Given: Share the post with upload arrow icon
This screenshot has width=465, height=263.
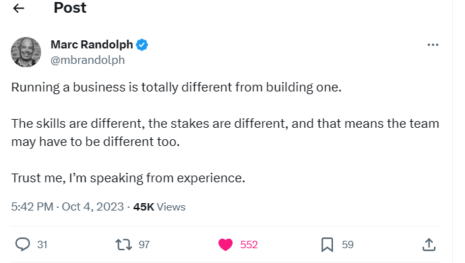Looking at the screenshot, I should click(x=429, y=245).
